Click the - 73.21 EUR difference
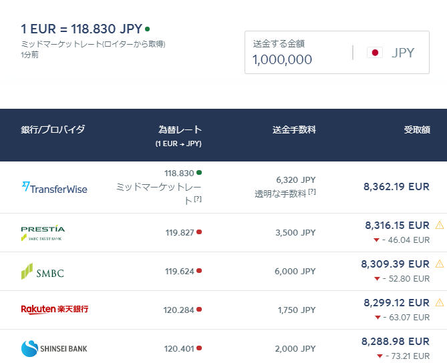 click(408, 356)
